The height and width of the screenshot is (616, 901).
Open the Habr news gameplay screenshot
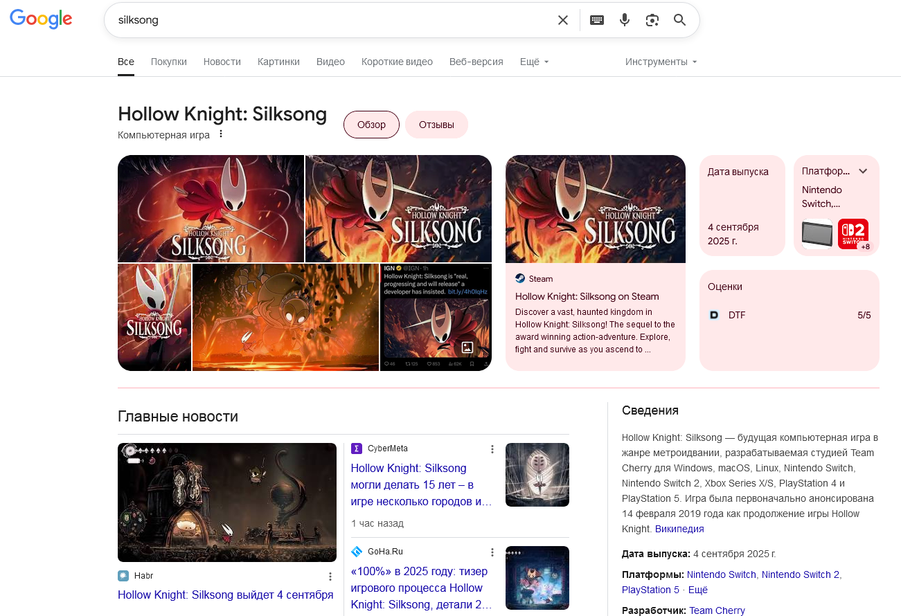click(x=227, y=502)
